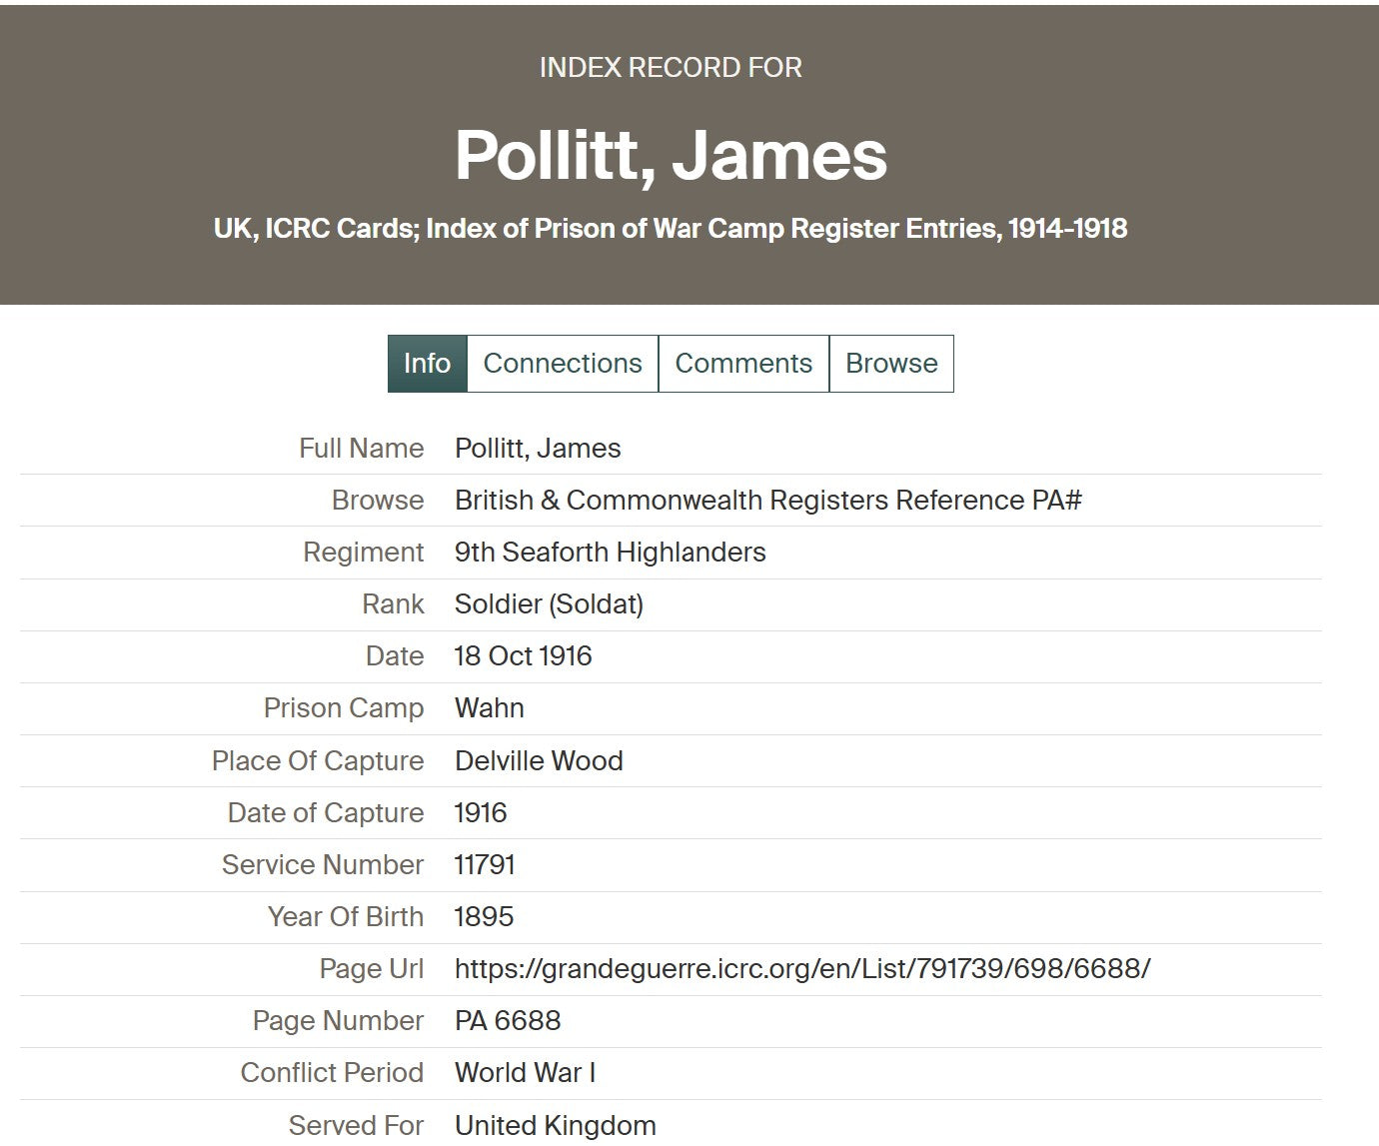Switch to the Connections tab

point(563,364)
